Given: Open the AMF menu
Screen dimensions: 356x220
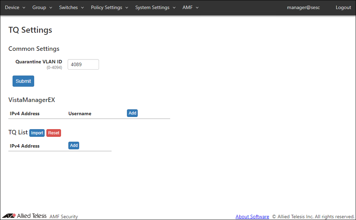Looking at the screenshot, I should [x=190, y=8].
